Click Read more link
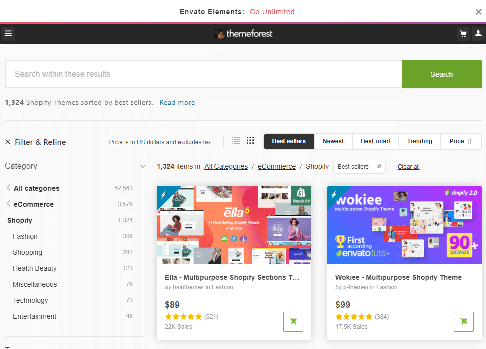The image size is (486, 349). coord(177,102)
